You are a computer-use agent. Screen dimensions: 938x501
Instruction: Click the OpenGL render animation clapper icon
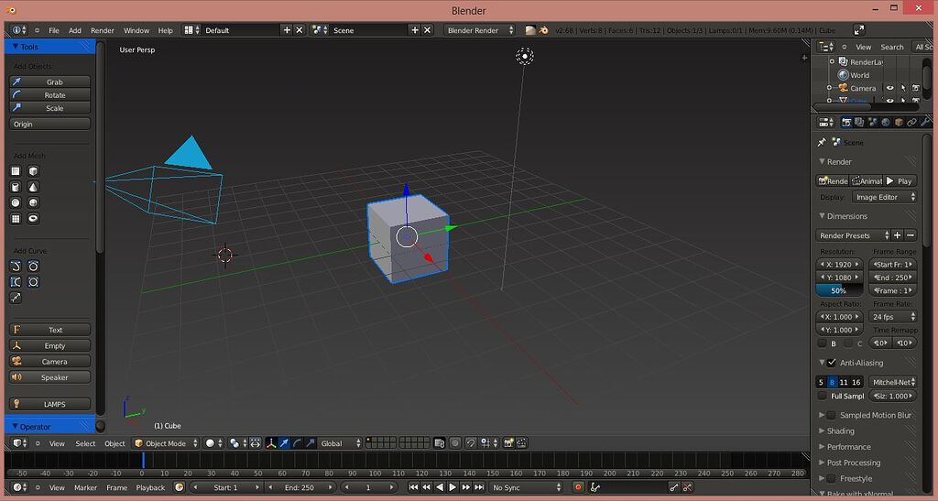point(521,443)
